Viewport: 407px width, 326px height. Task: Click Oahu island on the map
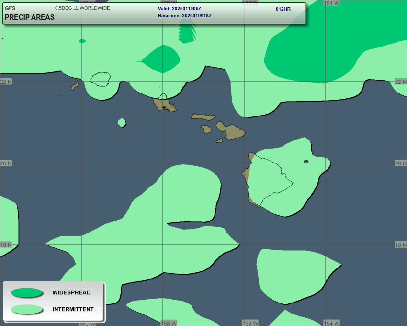[x=164, y=104]
